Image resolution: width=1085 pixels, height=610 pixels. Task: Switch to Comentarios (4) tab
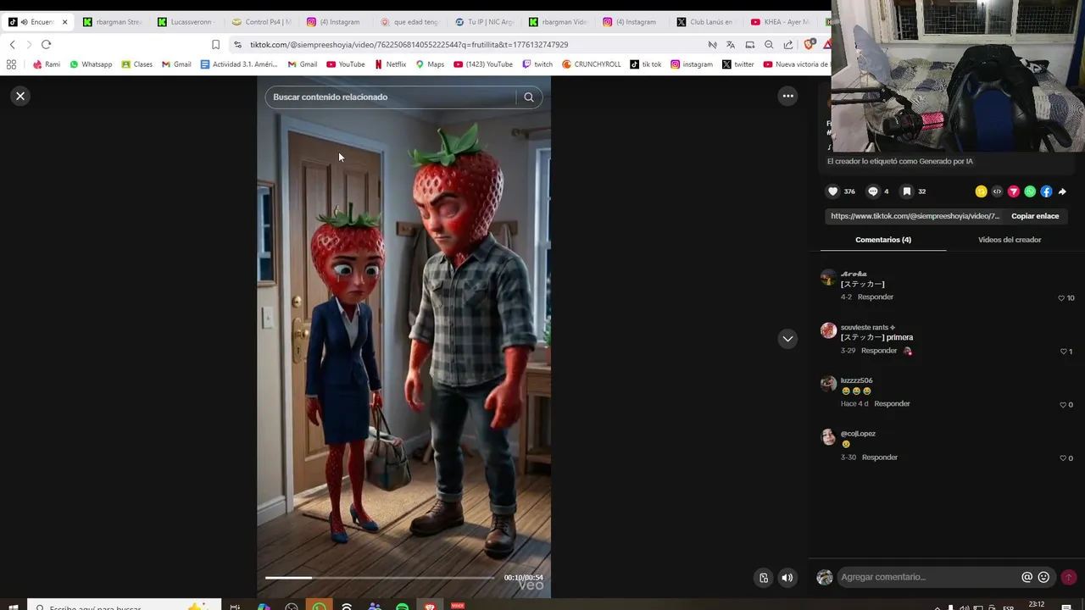tap(883, 240)
